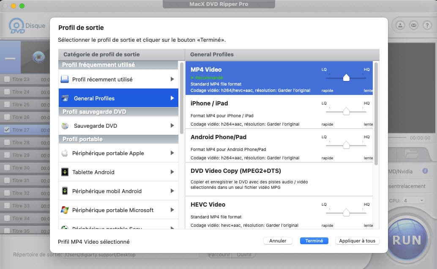Click the profile list vertical scrollbar

(376, 114)
